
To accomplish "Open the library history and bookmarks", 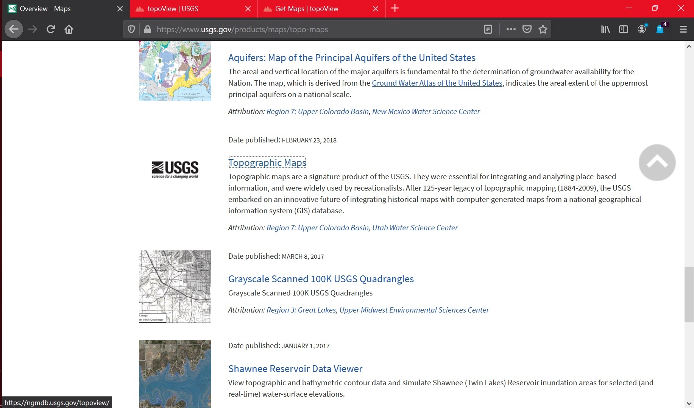I will click(605, 29).
